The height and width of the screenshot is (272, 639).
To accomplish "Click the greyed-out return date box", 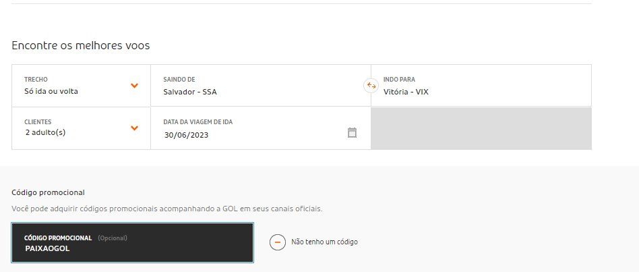I will pos(481,128).
